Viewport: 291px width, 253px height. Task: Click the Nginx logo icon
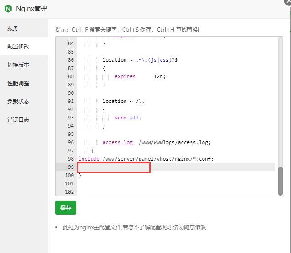tap(8, 9)
